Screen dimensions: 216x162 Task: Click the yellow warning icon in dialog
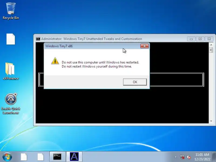55,61
